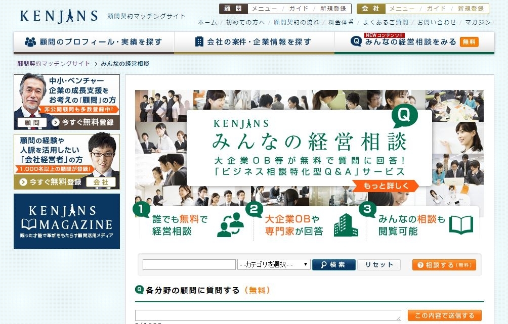Open お問い合わせ link
The image size is (508, 324).
click(436, 22)
